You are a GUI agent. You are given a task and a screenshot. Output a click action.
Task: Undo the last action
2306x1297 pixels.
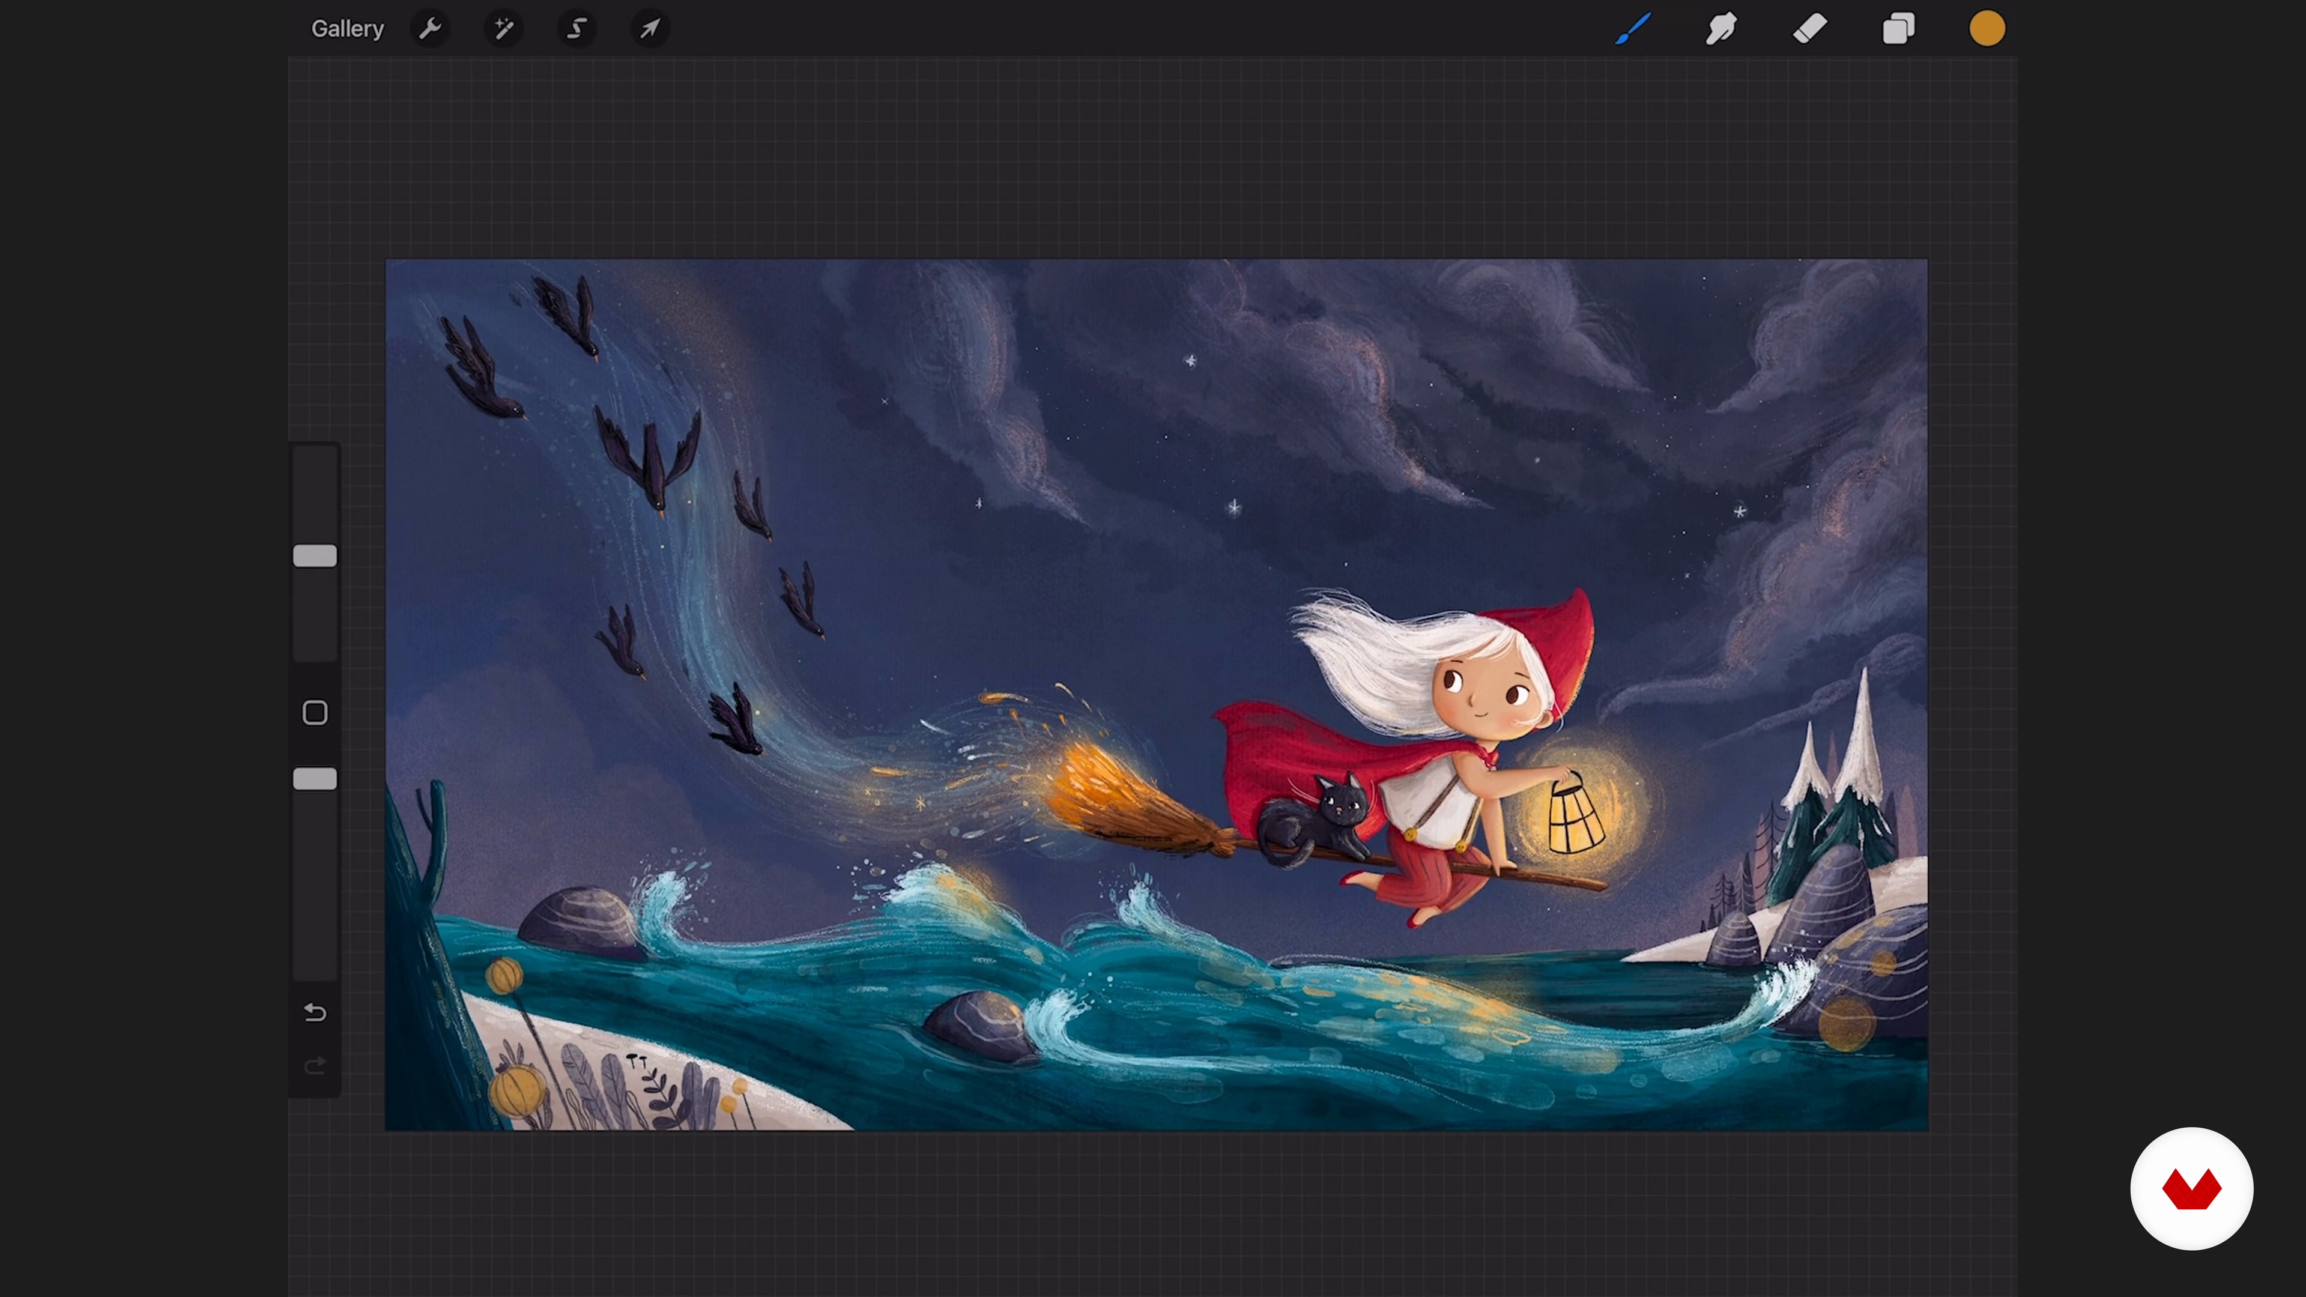pyautogui.click(x=315, y=1011)
